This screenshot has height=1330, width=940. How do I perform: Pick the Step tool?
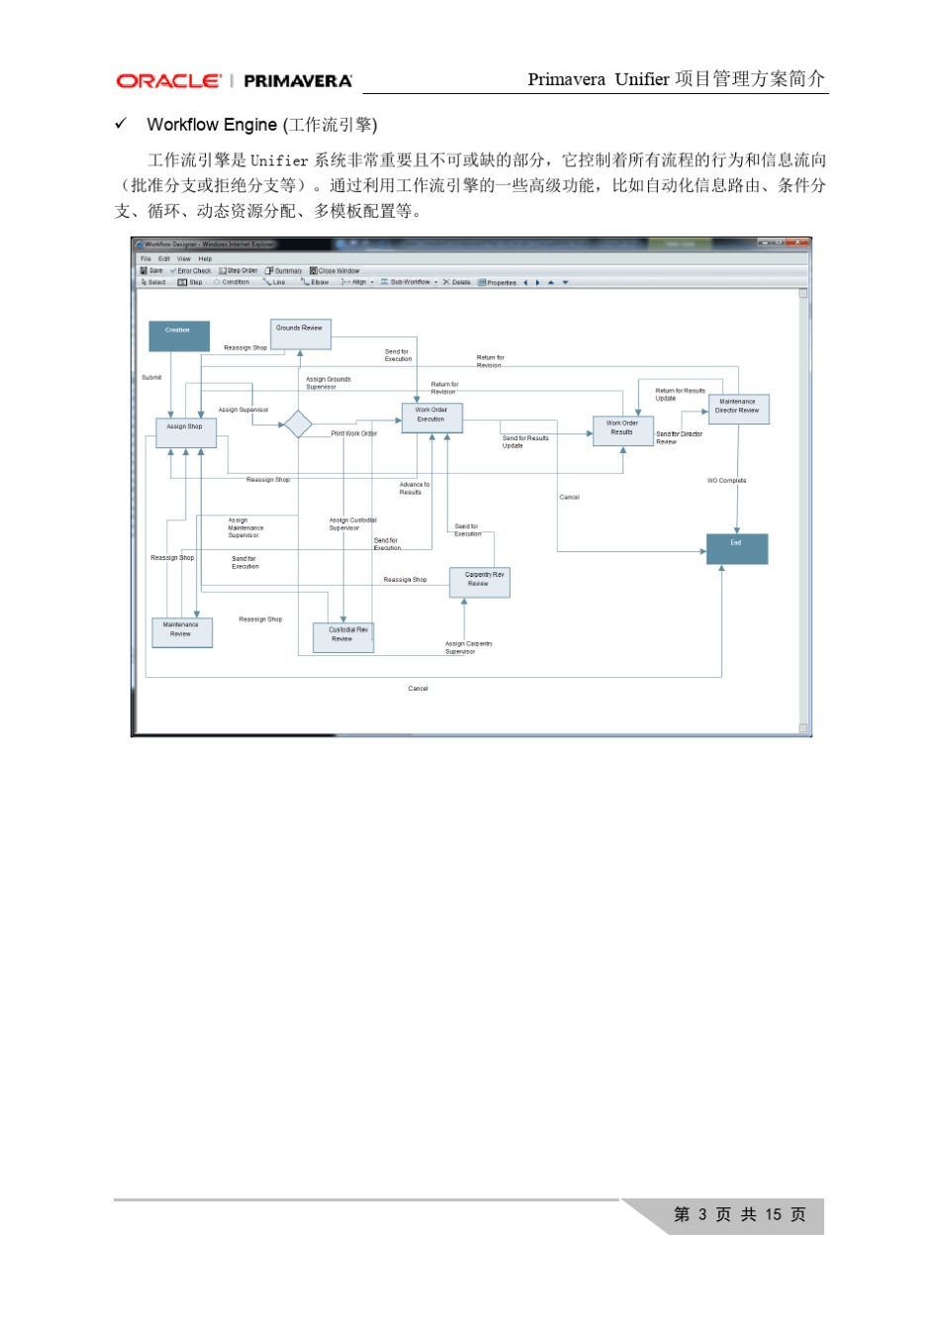pos(190,282)
